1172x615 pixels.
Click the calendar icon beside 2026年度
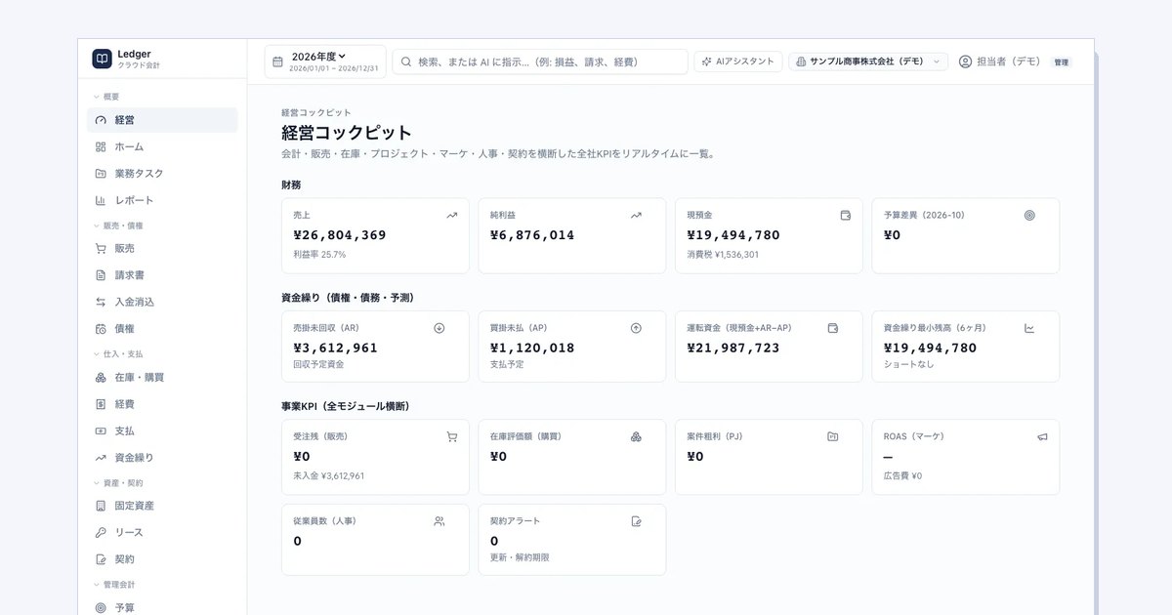pos(277,61)
